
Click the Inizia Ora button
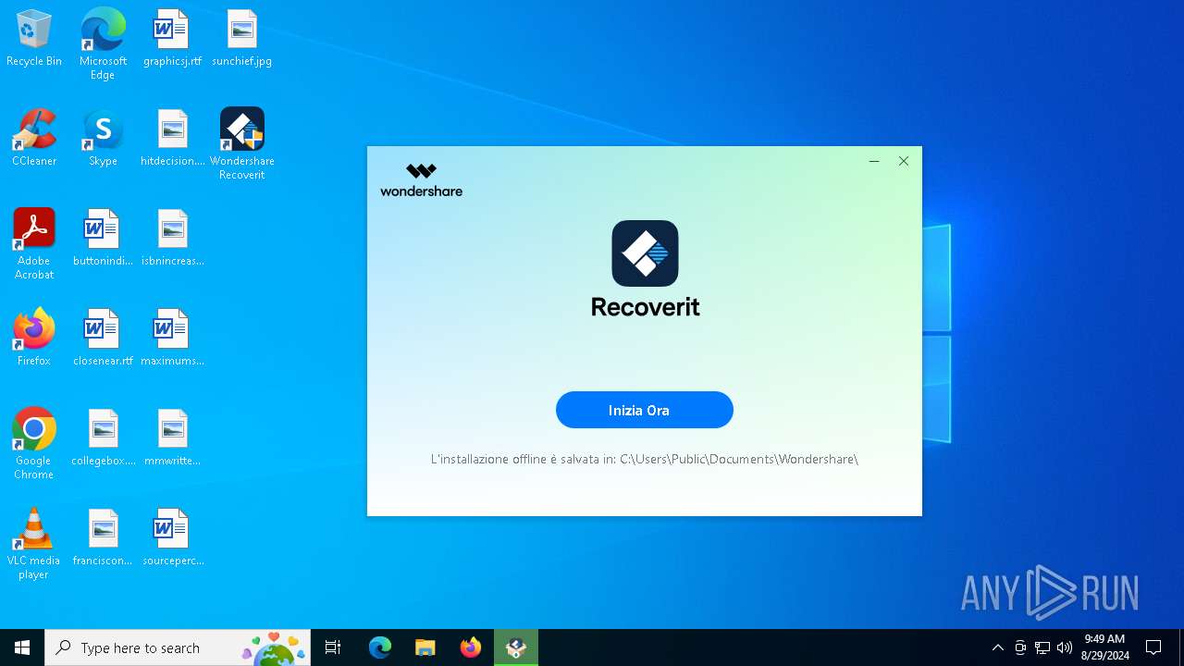point(644,410)
